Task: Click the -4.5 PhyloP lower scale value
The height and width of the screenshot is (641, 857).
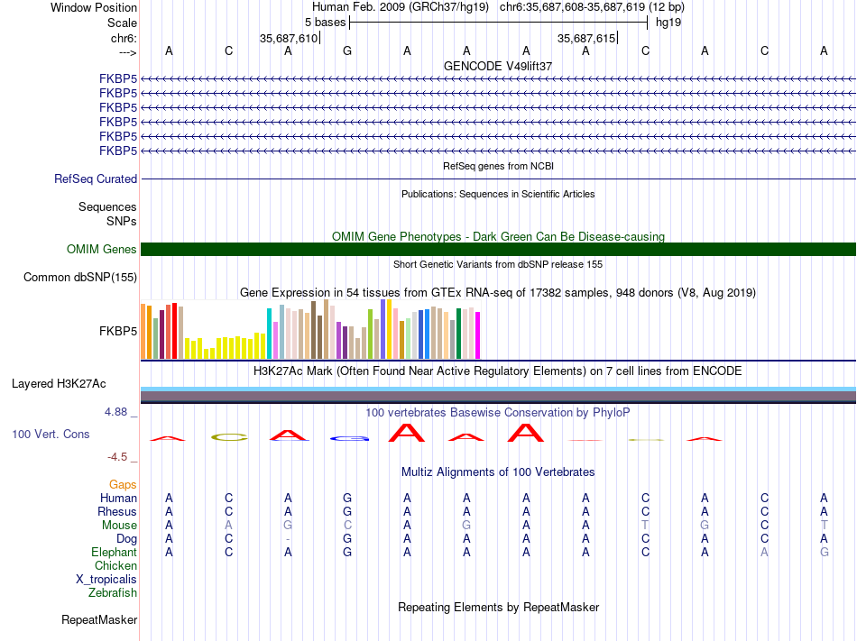Action: (x=117, y=456)
